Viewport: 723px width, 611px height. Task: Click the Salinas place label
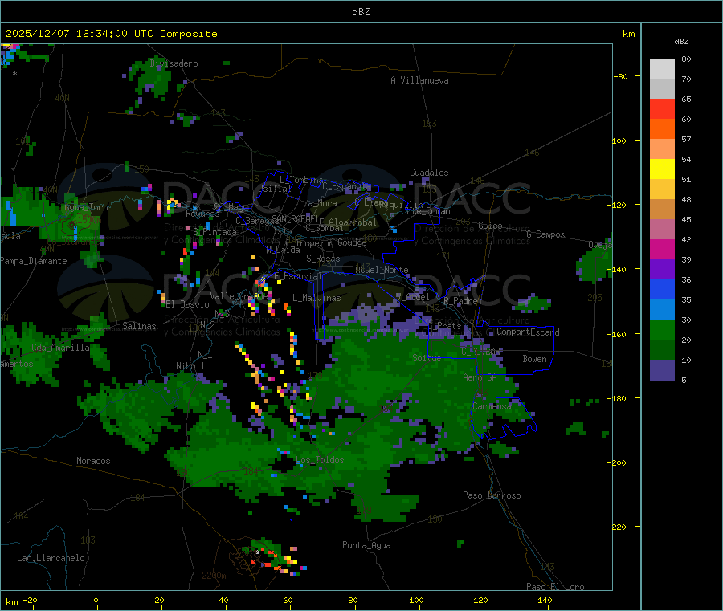(139, 326)
